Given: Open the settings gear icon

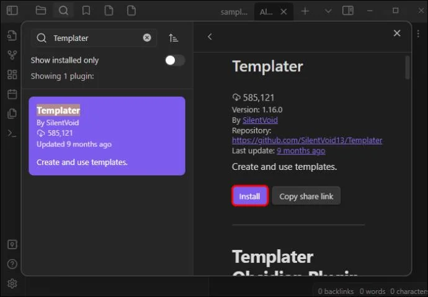Looking at the screenshot, I should (x=12, y=283).
